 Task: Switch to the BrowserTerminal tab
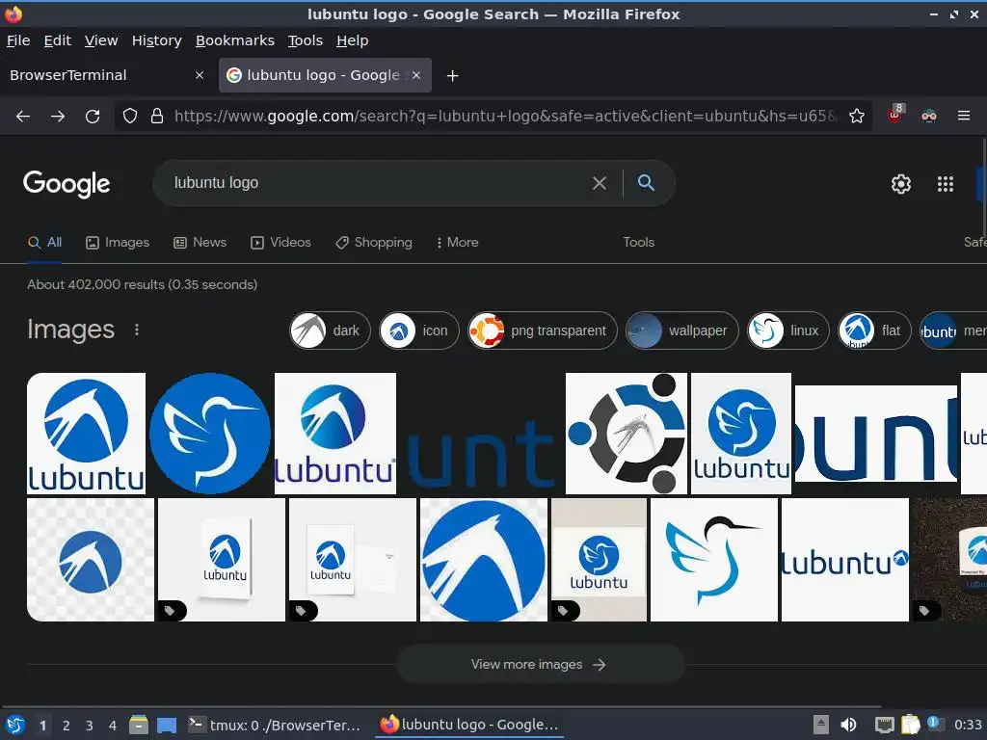[x=106, y=75]
